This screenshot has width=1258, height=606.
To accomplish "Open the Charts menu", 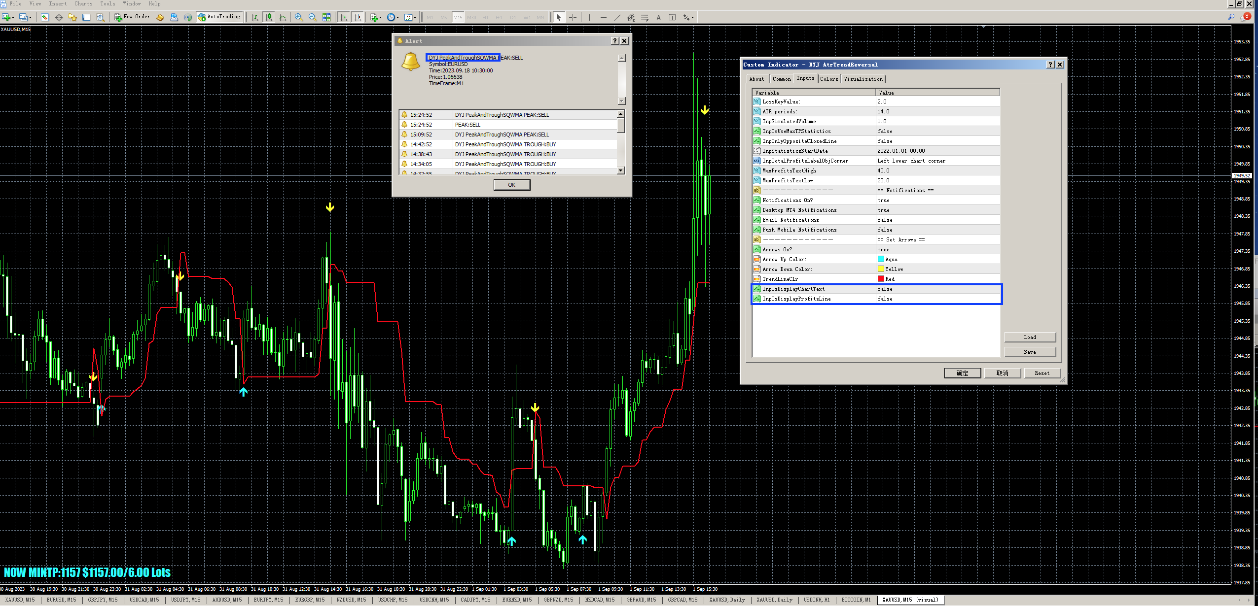I will tap(83, 3).
